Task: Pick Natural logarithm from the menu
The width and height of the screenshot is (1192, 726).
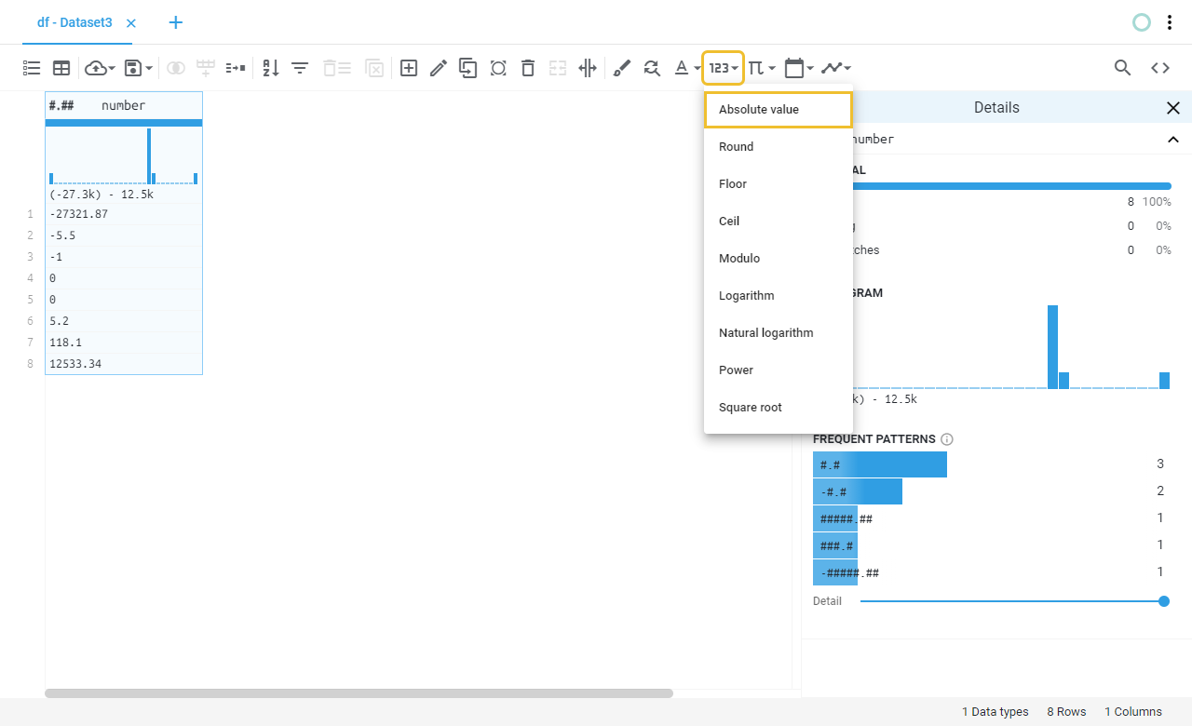Action: point(779,333)
